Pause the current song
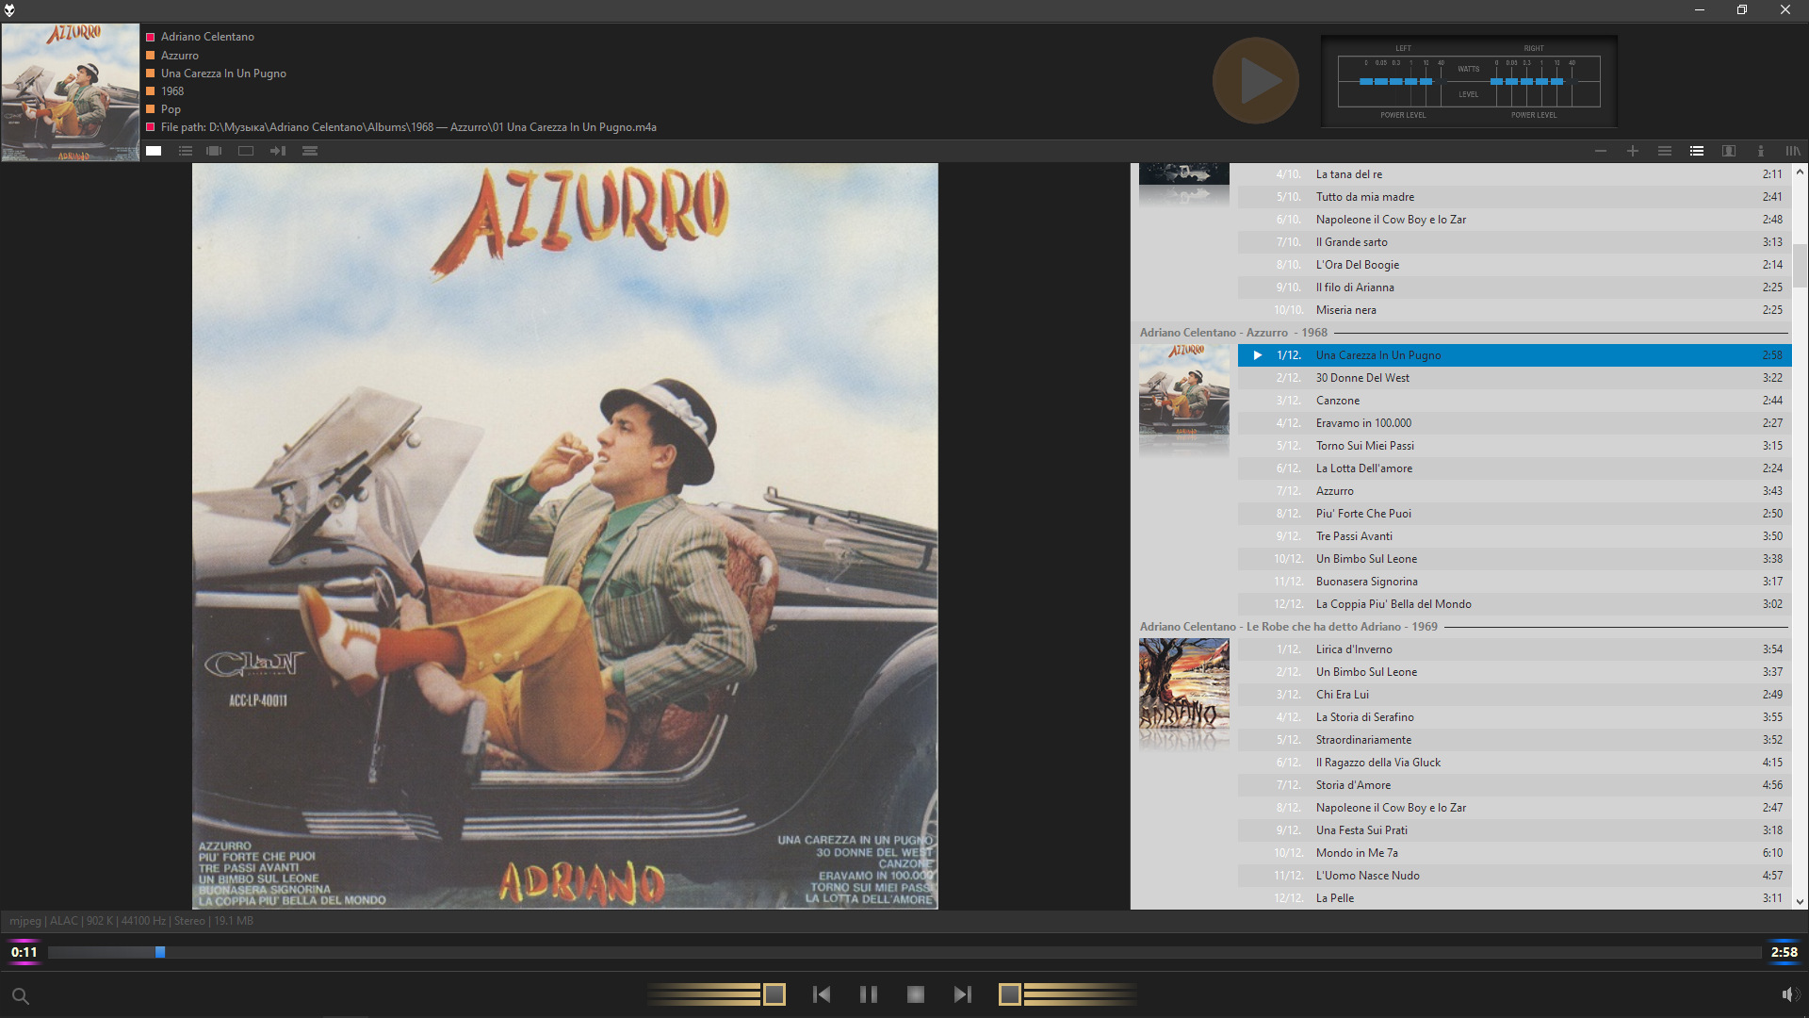The width and height of the screenshot is (1809, 1018). 869,994
